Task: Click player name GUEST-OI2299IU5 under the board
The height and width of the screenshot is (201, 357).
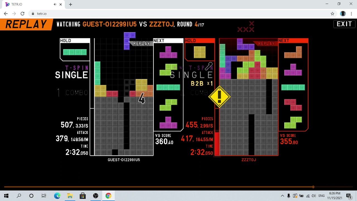Action: pyautogui.click(x=124, y=160)
